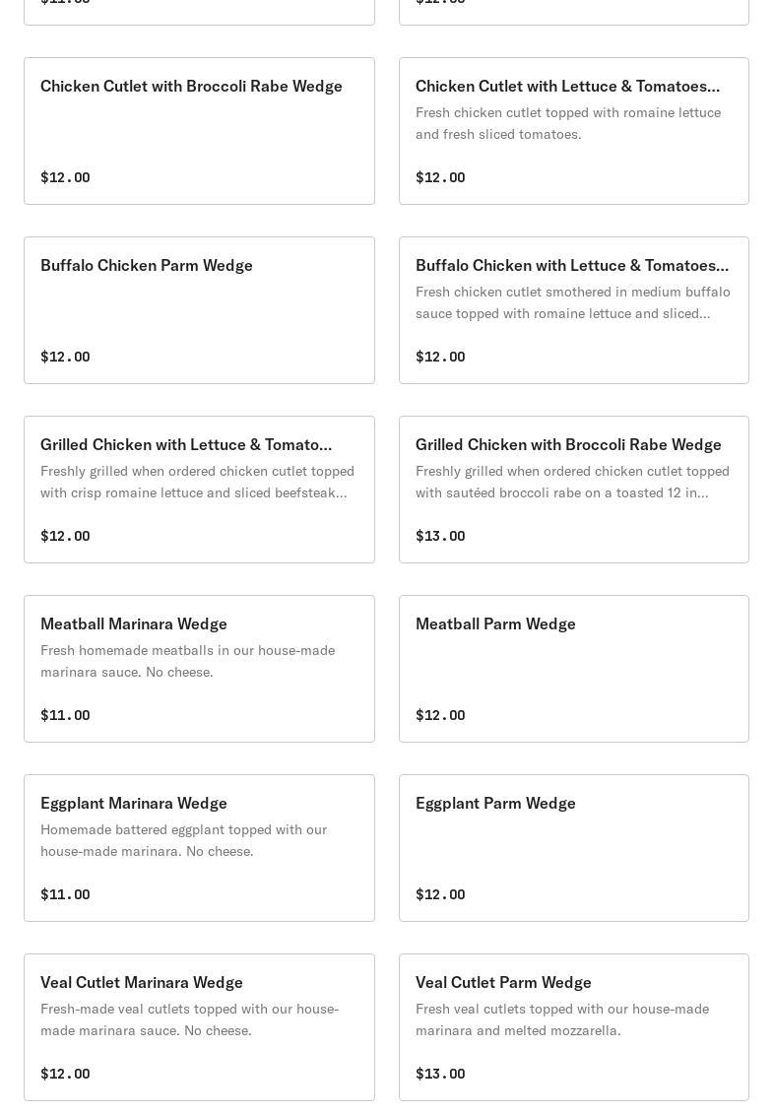The image size is (773, 1114).
Task: Click the 'Fresh homemade meatballs' description text
Action: (187, 661)
